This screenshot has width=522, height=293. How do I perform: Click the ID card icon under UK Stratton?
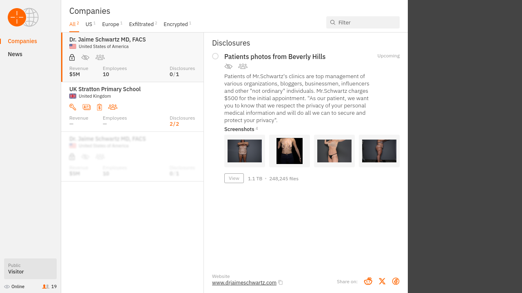coord(86,107)
